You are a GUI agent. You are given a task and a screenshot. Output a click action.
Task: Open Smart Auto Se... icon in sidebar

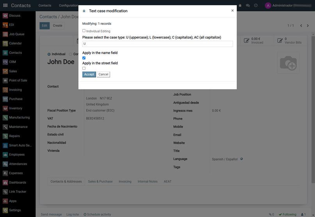click(5, 145)
